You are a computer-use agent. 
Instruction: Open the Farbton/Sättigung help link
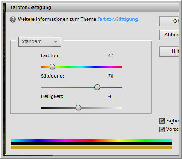point(117,19)
